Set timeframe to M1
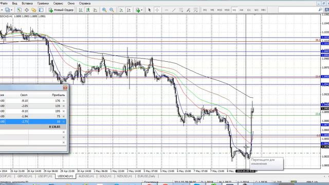 205,10
